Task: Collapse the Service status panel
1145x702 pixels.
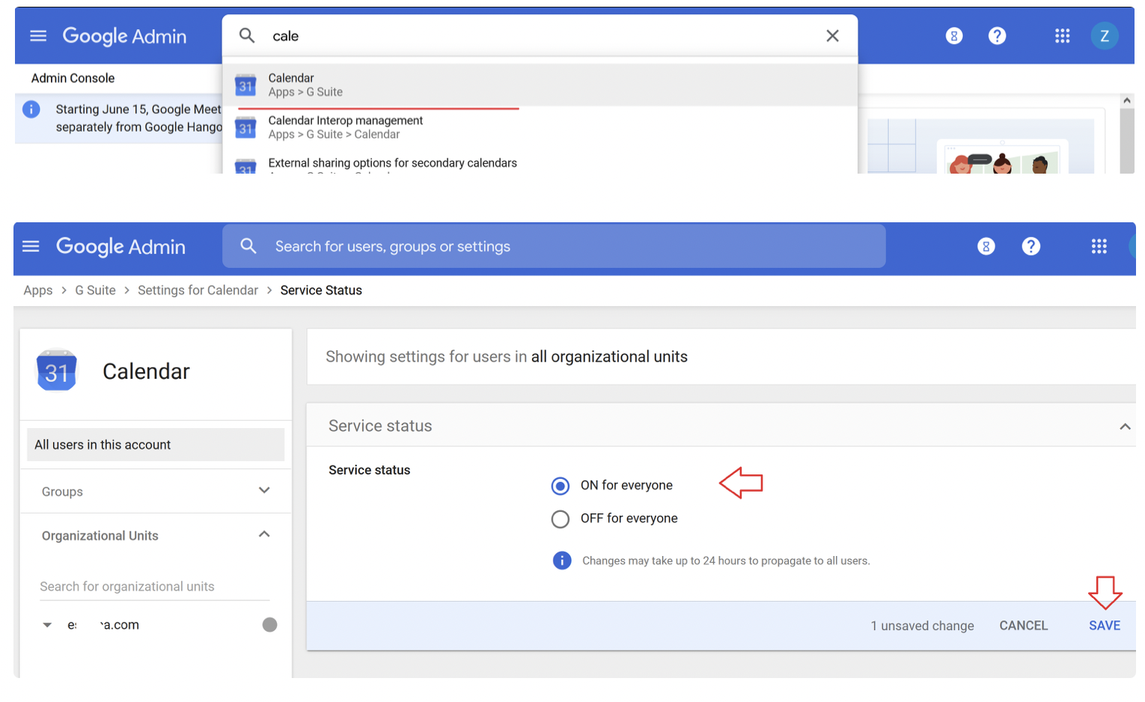Action: [1124, 427]
